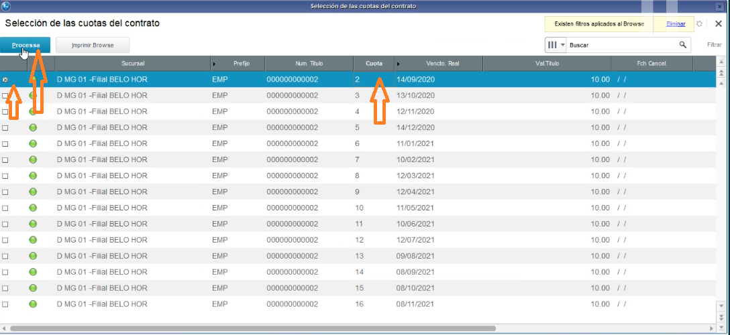Click the magnifier search icon in Buscar field

click(682, 45)
